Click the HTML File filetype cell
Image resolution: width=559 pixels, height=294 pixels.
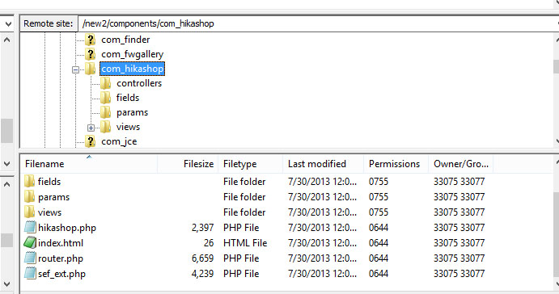tap(245, 243)
